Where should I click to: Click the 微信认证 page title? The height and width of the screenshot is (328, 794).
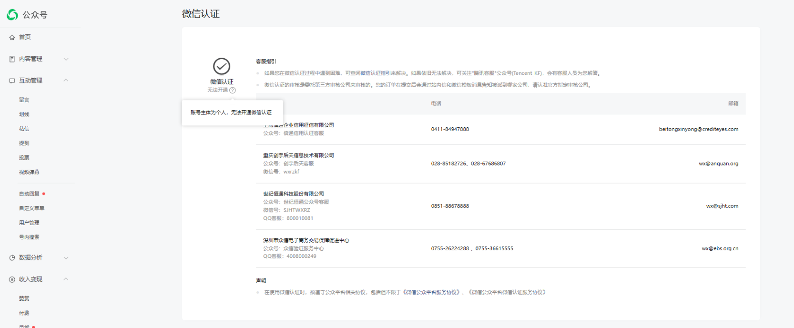pos(201,14)
